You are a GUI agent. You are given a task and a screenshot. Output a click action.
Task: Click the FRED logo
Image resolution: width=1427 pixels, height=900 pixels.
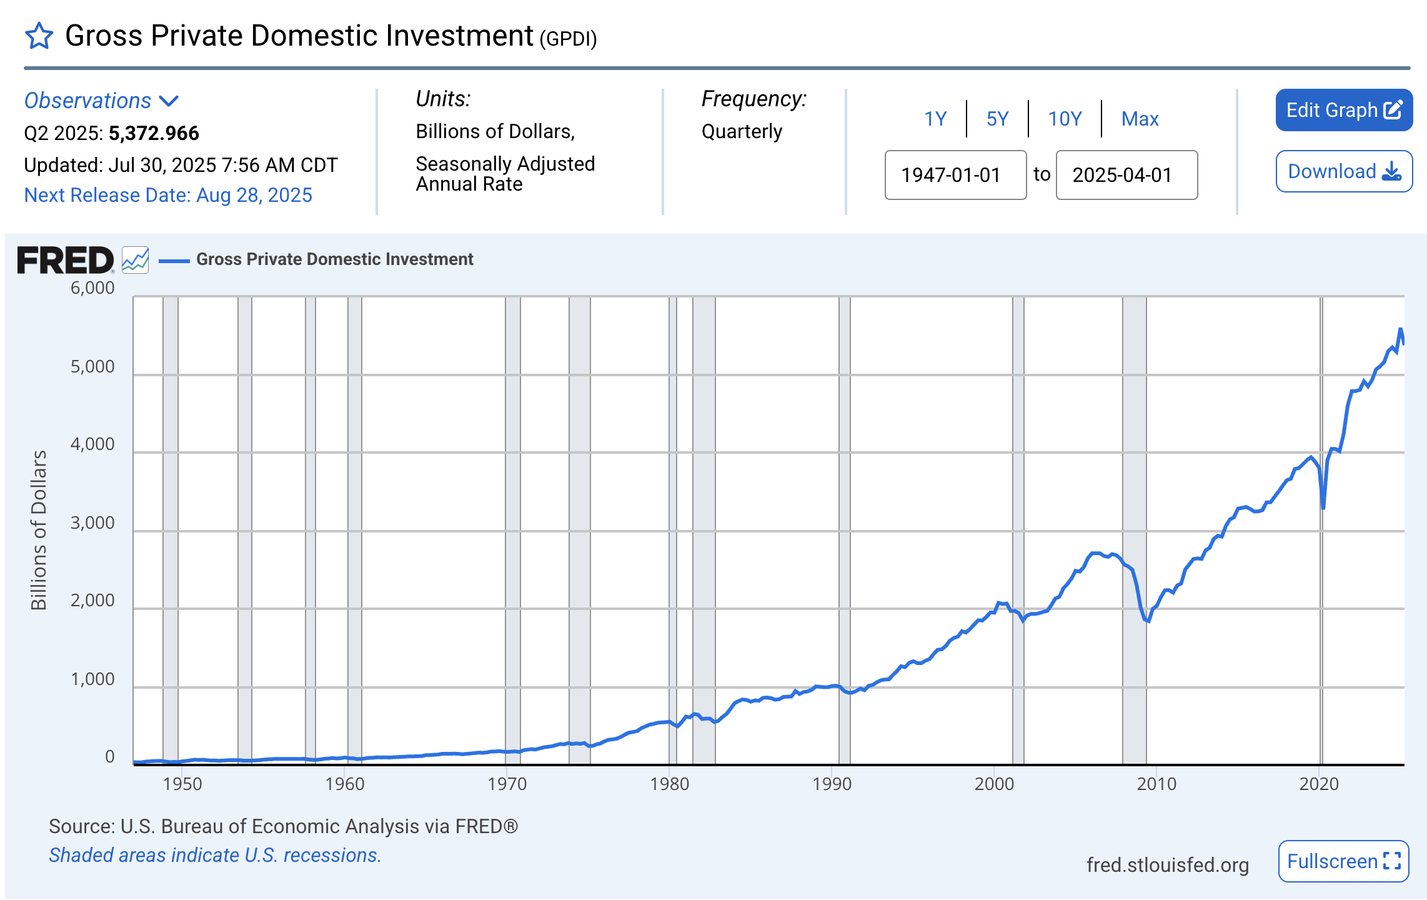pos(65,260)
